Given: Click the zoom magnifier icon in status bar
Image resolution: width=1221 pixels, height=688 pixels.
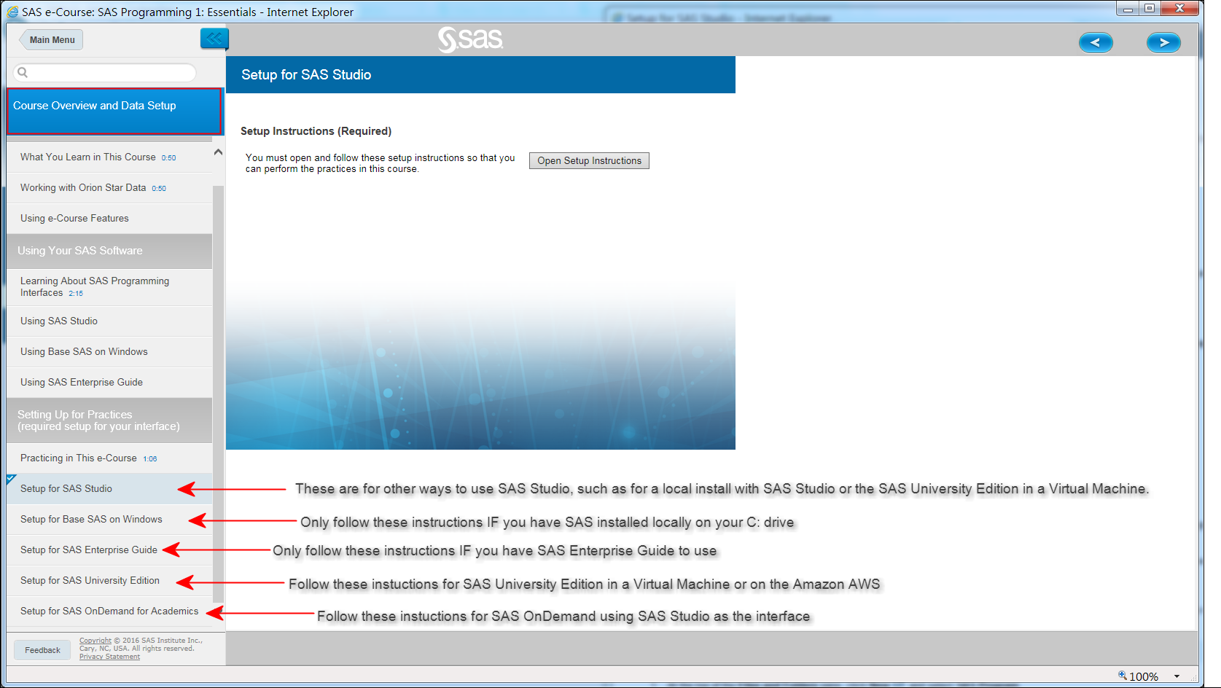Looking at the screenshot, I should coord(1120,676).
